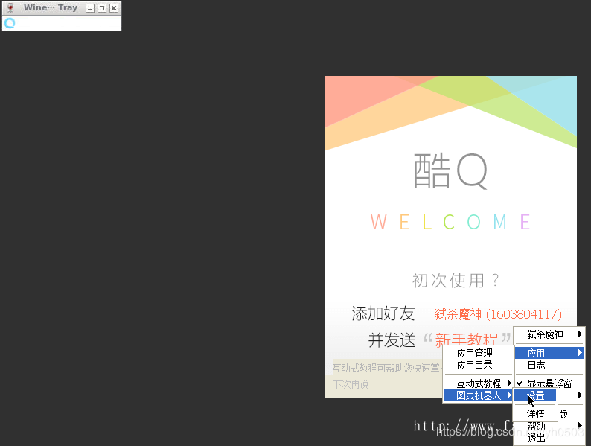Dismiss the tutorial with 下次再说
The height and width of the screenshot is (446, 591).
pyautogui.click(x=351, y=384)
